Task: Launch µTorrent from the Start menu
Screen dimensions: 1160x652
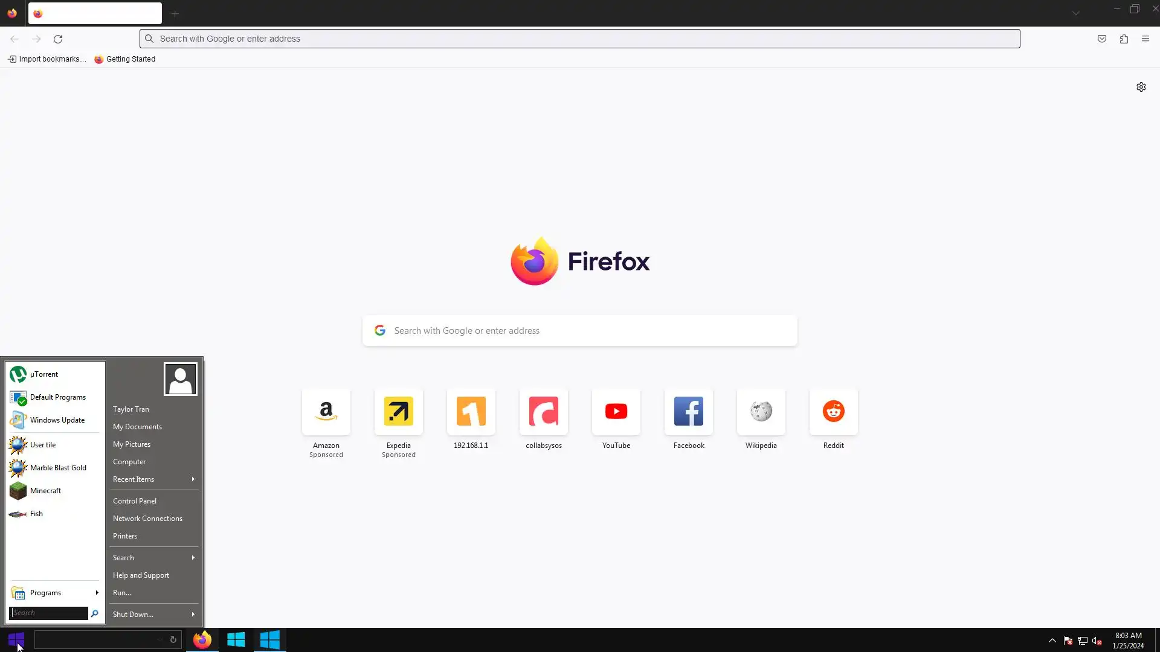Action: 44,374
